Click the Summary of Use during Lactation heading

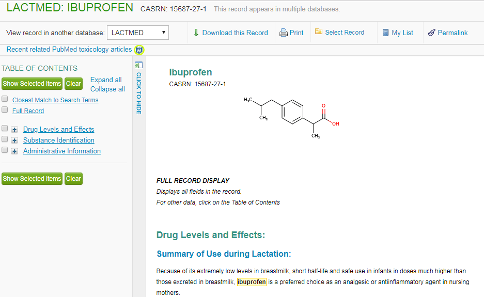coord(224,254)
